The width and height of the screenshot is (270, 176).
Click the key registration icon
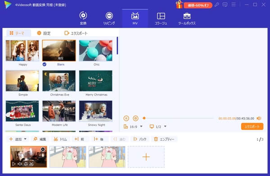pyautogui.click(x=217, y=5)
